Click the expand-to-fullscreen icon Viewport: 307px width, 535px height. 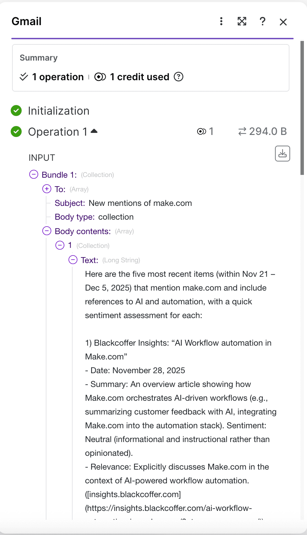pos(242,21)
